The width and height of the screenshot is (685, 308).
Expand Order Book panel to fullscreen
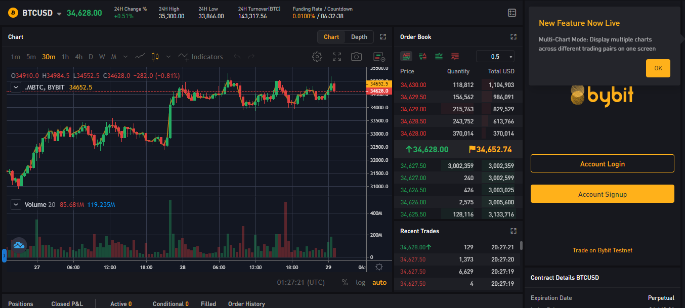click(x=513, y=37)
